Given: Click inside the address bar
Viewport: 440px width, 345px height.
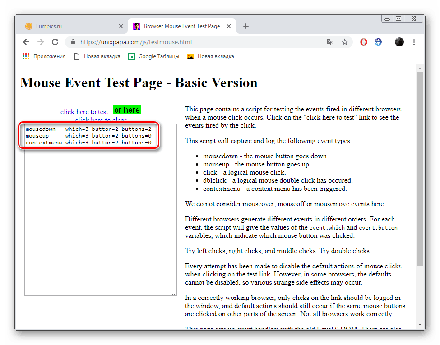Looking at the screenshot, I should 181,41.
